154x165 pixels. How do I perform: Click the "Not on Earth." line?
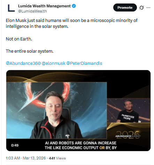(19, 39)
